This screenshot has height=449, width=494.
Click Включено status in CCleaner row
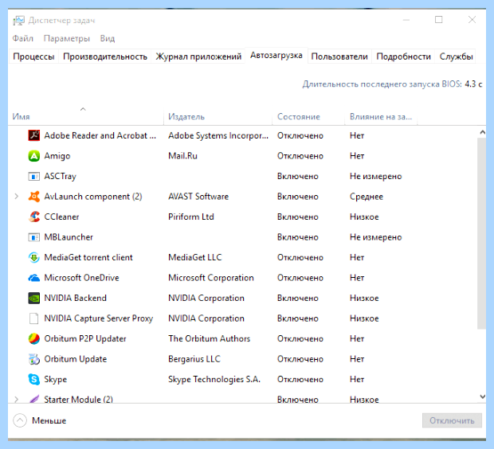click(298, 217)
